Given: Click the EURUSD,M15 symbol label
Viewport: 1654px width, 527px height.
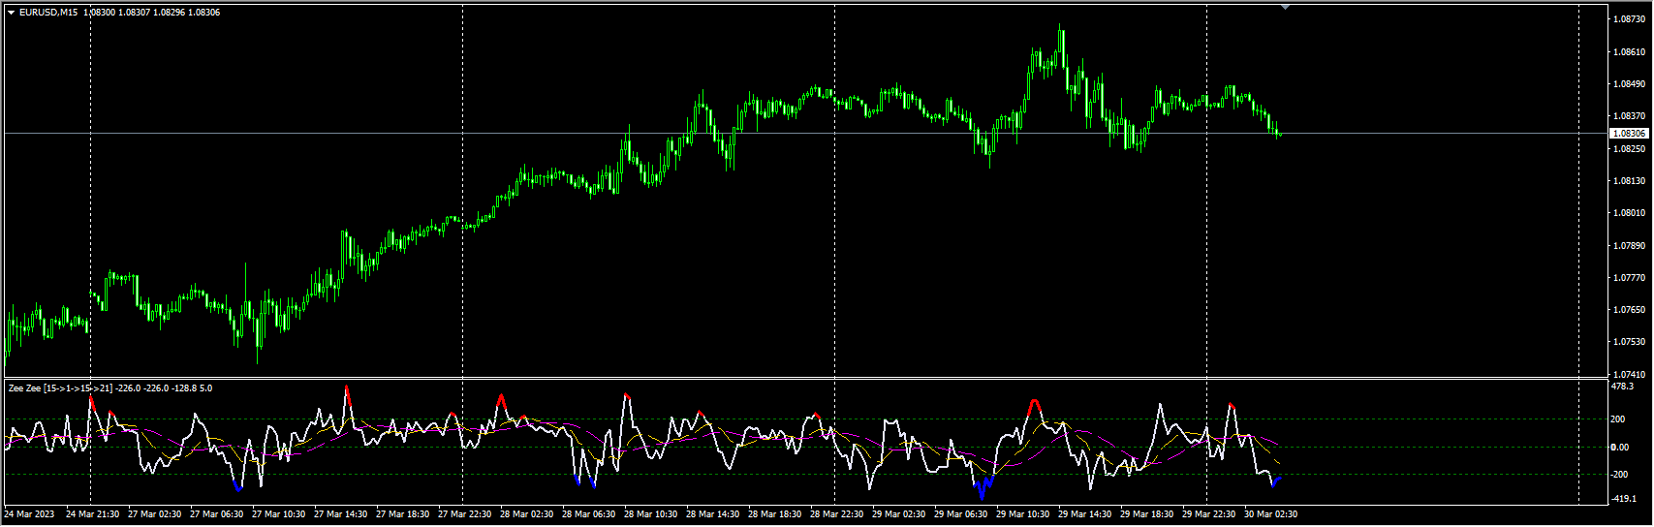Looking at the screenshot, I should 48,13.
